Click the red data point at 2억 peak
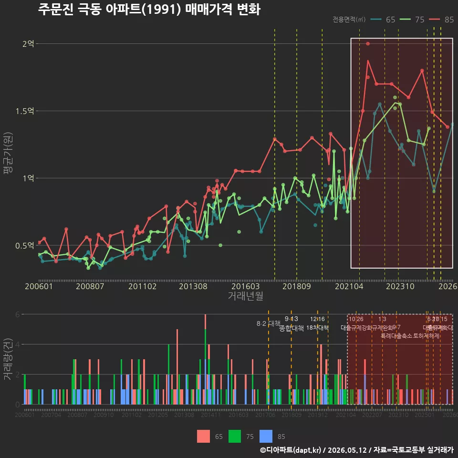Viewport: 458px width, 458px height. click(x=368, y=44)
